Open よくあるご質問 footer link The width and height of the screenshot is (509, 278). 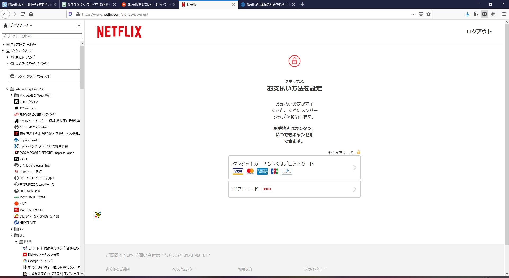pos(117,269)
